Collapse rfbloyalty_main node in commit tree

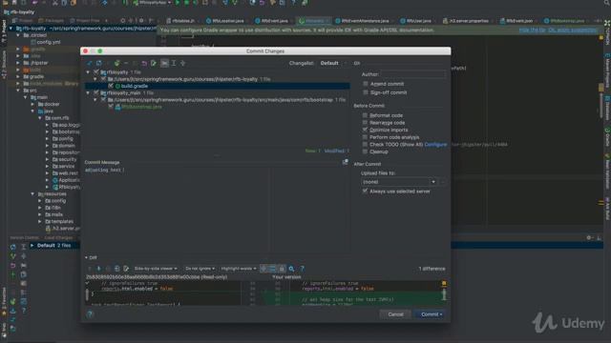tap(88, 93)
